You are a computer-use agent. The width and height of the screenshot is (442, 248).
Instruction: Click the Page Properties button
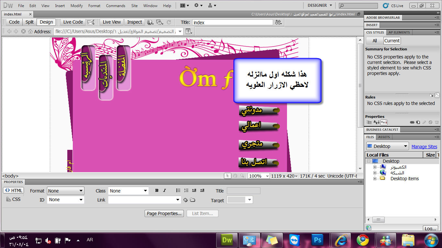pos(164,213)
